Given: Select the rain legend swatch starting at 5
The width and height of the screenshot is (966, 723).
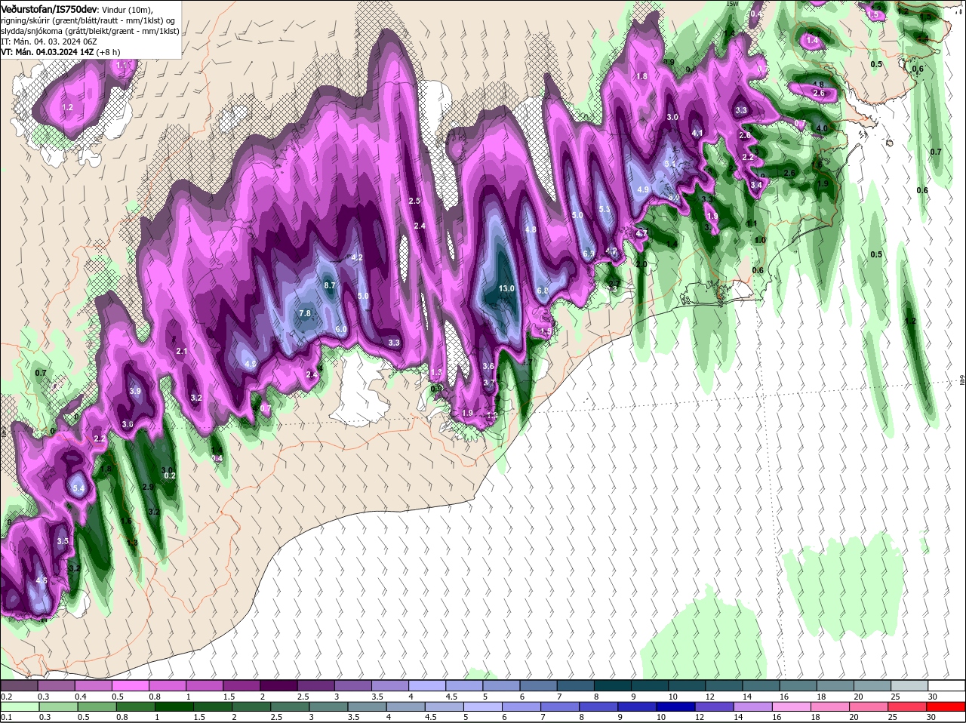Looking at the screenshot, I should (483, 706).
